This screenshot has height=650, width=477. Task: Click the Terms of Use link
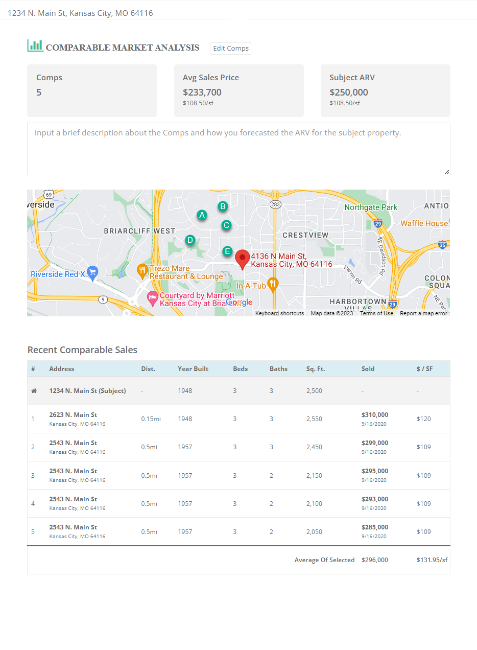pos(376,313)
